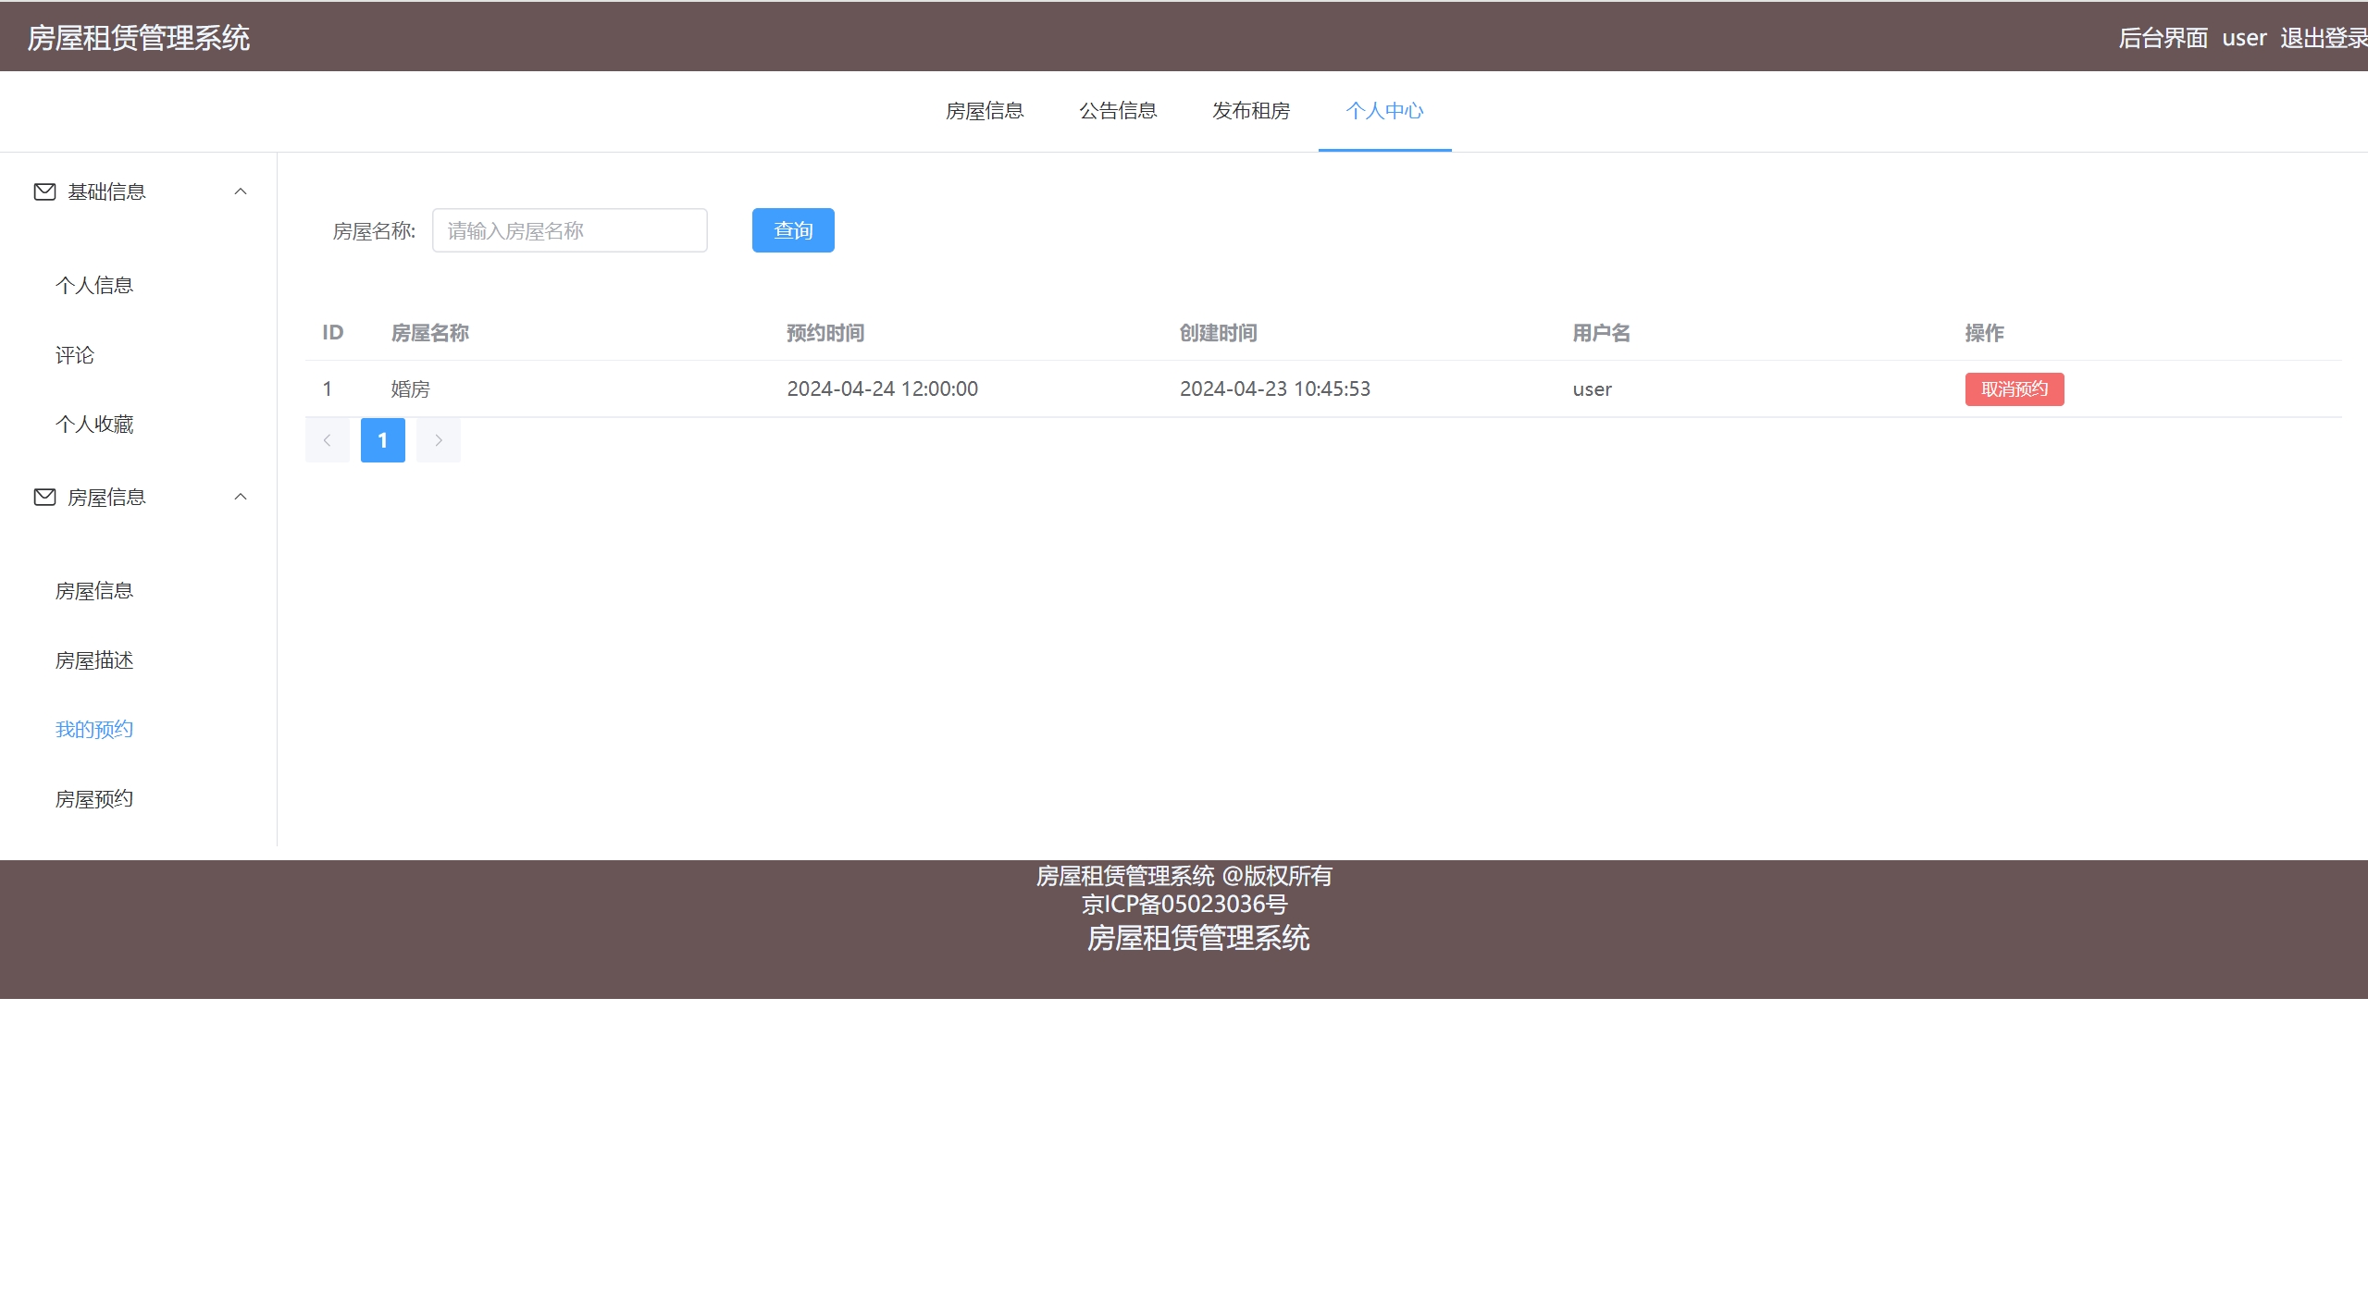Click the 查询 search button
Image resolution: width=2368 pixels, height=1294 pixels.
792,230
